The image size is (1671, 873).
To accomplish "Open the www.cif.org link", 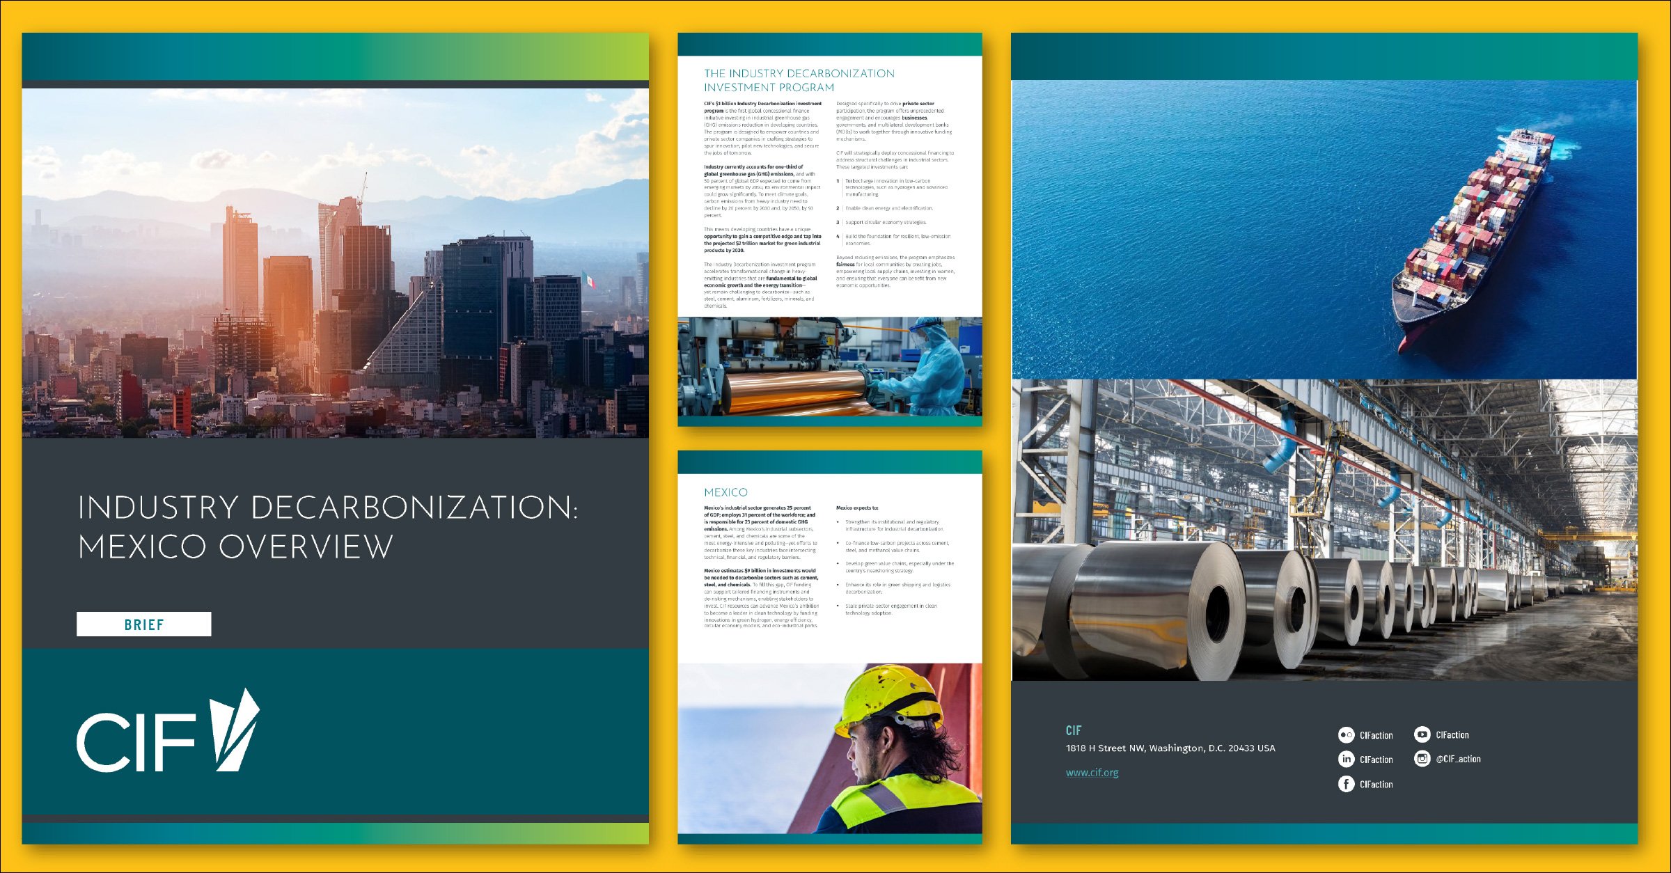I will (1092, 772).
